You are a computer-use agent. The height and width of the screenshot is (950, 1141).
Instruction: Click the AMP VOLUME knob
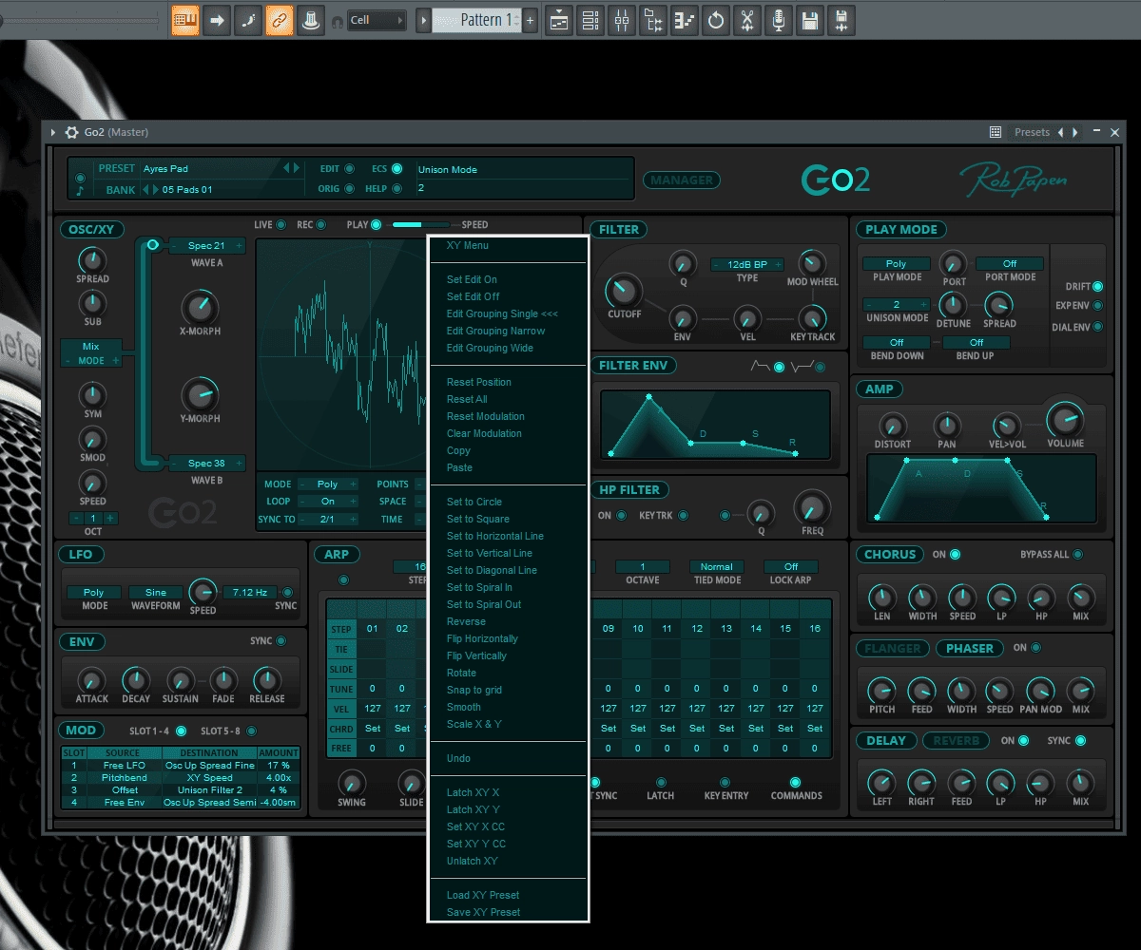tap(1065, 418)
